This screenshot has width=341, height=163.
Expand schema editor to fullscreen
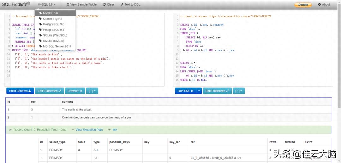coord(49,91)
